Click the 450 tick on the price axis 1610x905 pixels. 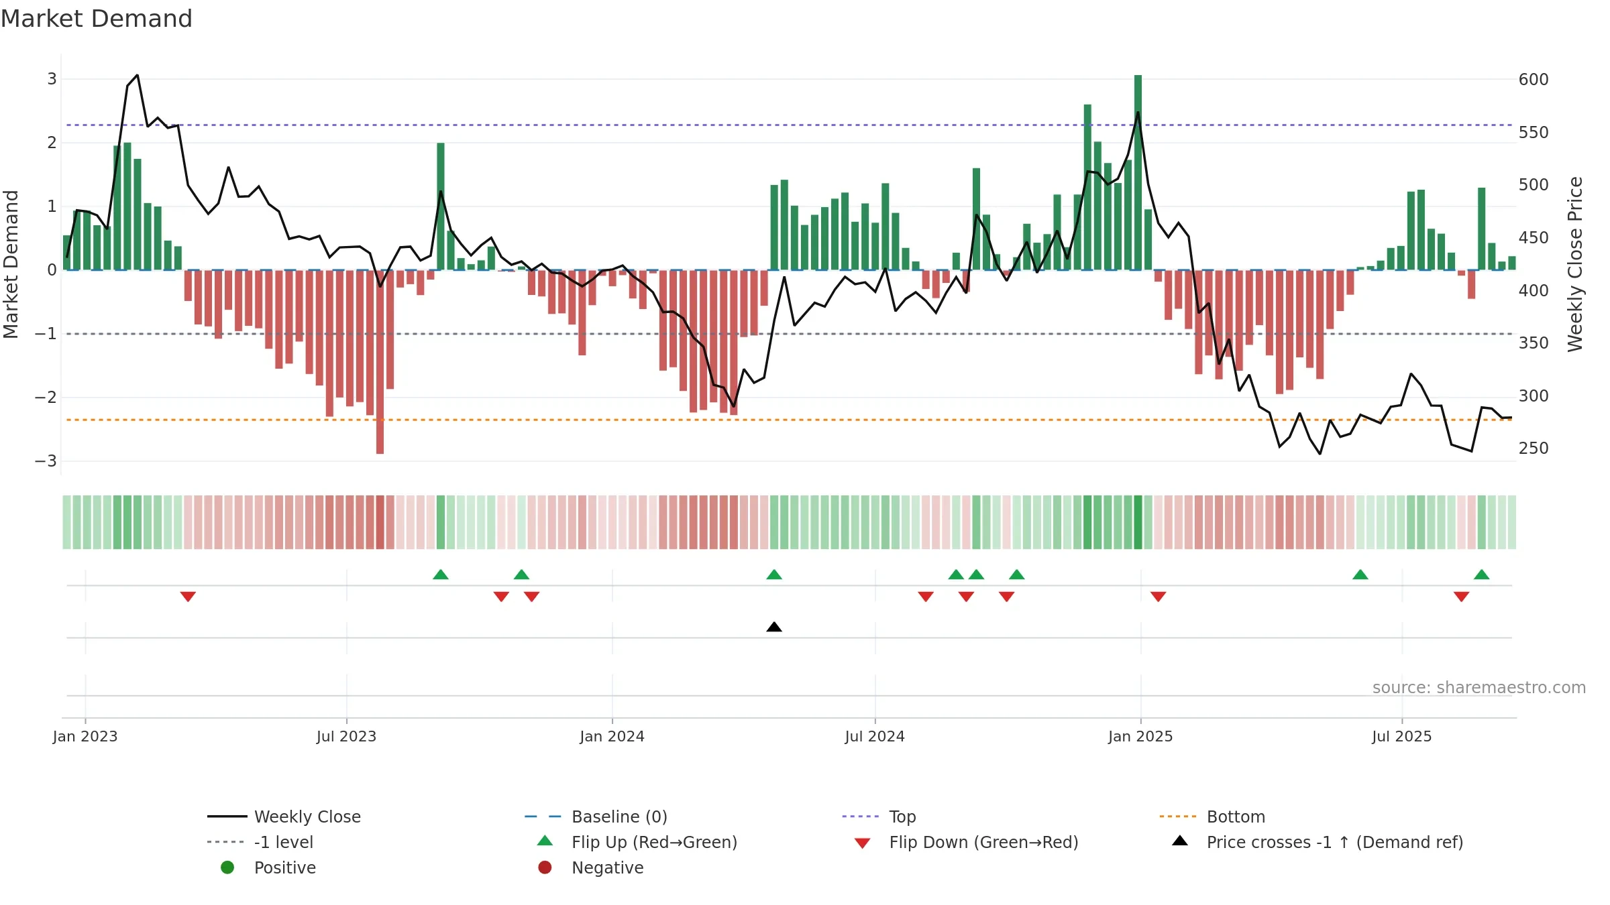tap(1534, 237)
